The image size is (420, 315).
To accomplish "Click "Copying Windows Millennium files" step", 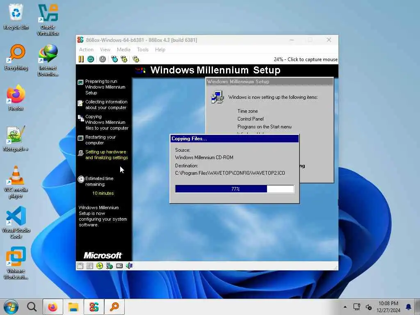I will point(107,122).
